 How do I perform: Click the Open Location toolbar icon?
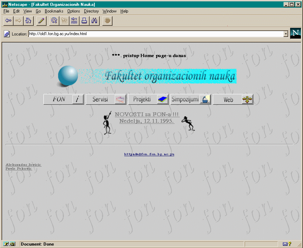pyautogui.click(x=74, y=21)
